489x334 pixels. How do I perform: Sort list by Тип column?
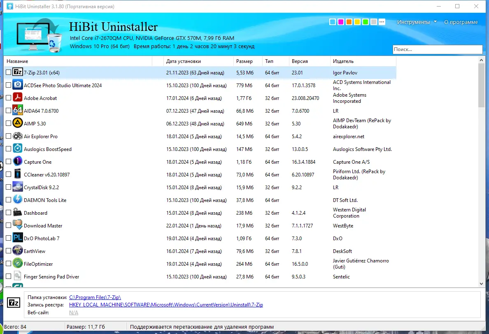tap(276, 61)
